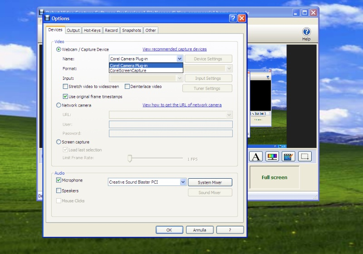Toggle the Deinterlace video checkbox
This screenshot has width=363, height=254.
(128, 87)
